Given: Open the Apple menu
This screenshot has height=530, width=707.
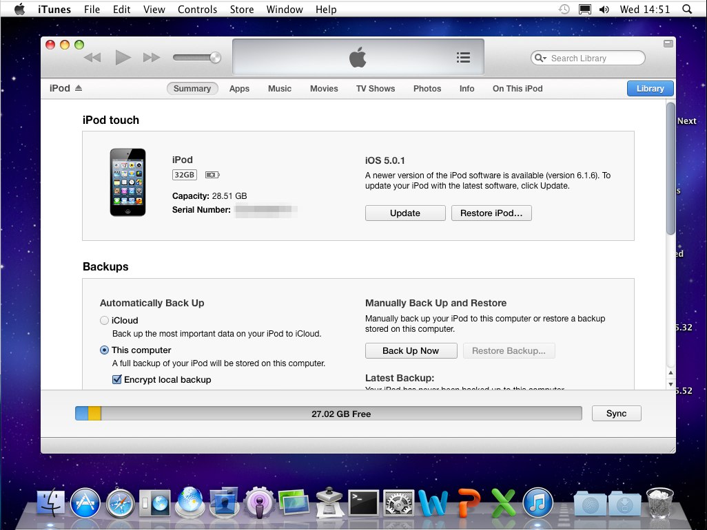Looking at the screenshot, I should (x=19, y=9).
